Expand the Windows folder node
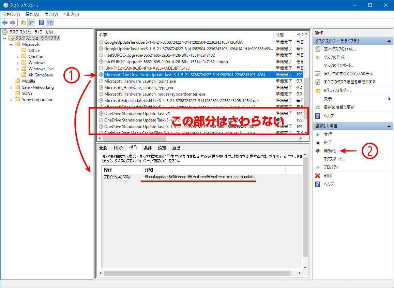 pyautogui.click(x=17, y=63)
